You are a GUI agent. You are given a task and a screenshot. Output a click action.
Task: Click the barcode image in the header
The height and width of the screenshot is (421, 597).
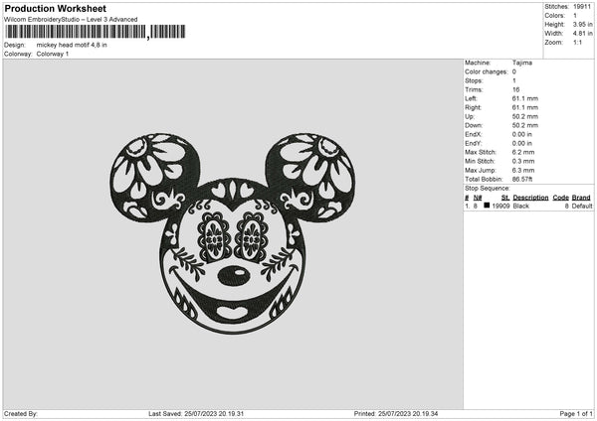click(x=96, y=32)
